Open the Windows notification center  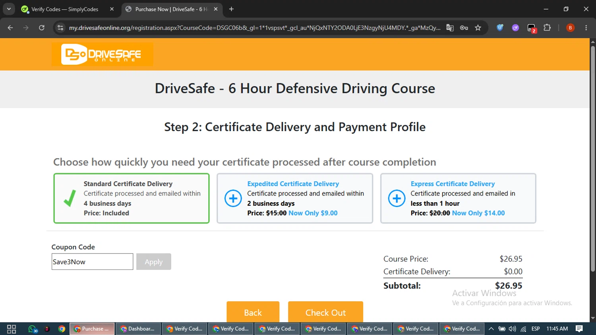click(x=579, y=329)
